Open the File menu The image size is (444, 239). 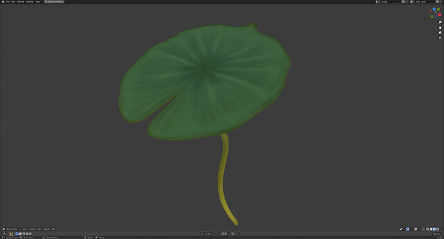(8, 2)
